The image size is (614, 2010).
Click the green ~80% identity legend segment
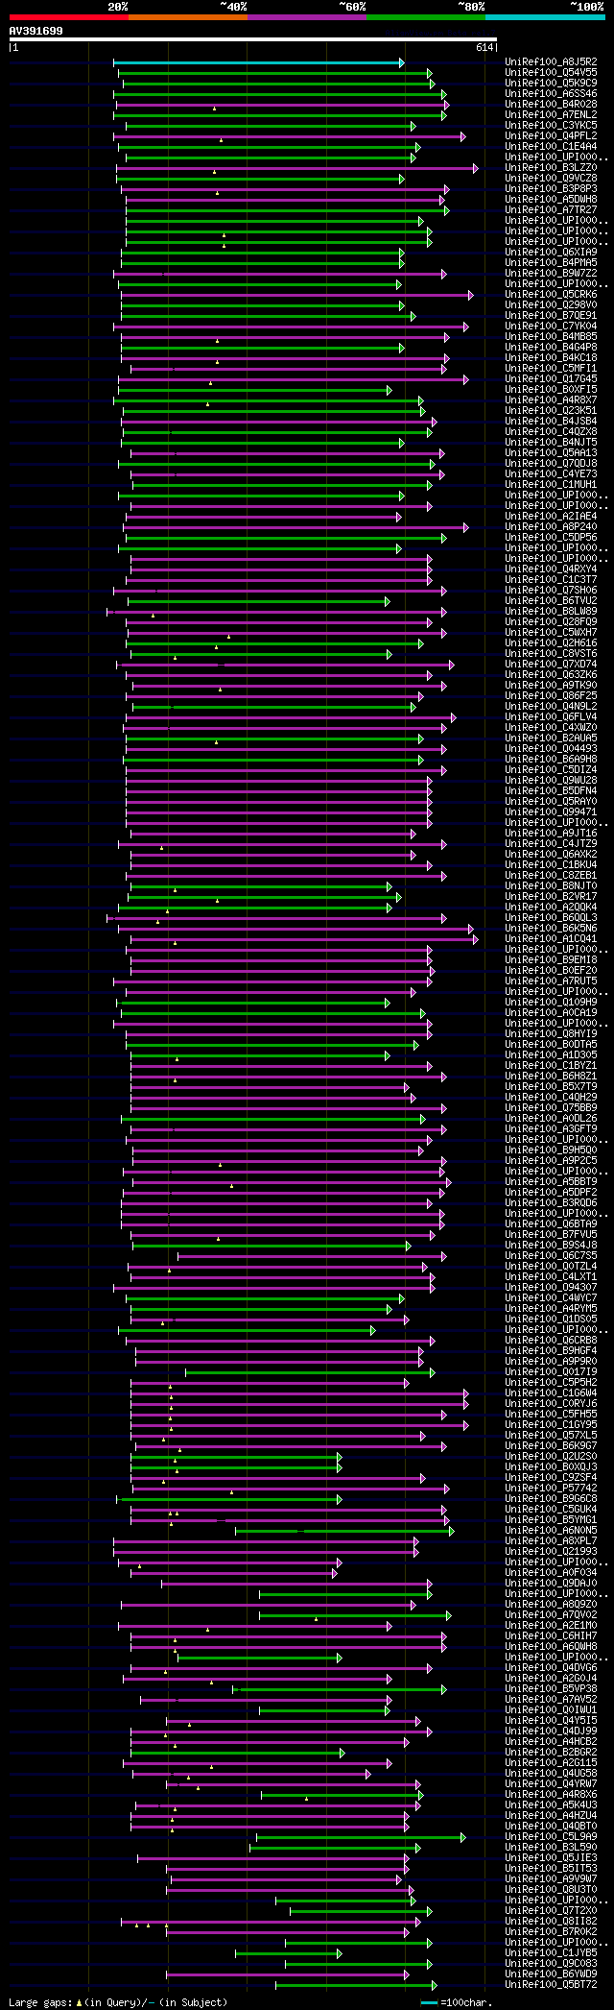425,16
